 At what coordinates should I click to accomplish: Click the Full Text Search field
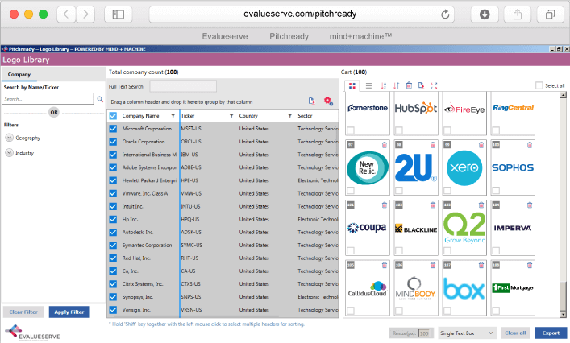click(183, 86)
